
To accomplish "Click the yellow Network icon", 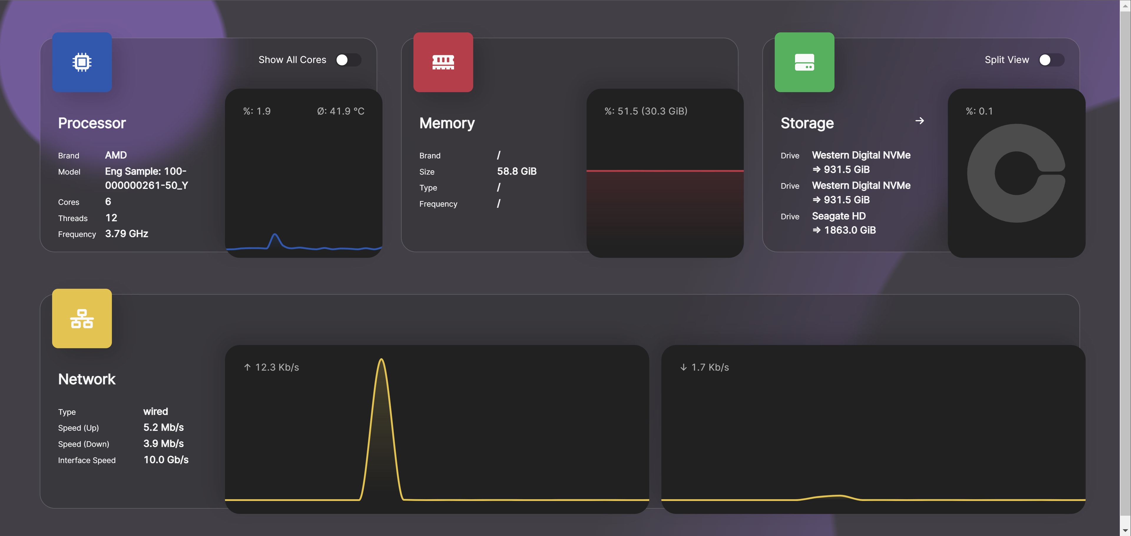I will [82, 318].
